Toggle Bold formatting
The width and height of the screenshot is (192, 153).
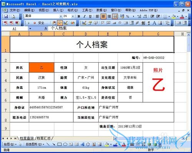tap(79, 16)
